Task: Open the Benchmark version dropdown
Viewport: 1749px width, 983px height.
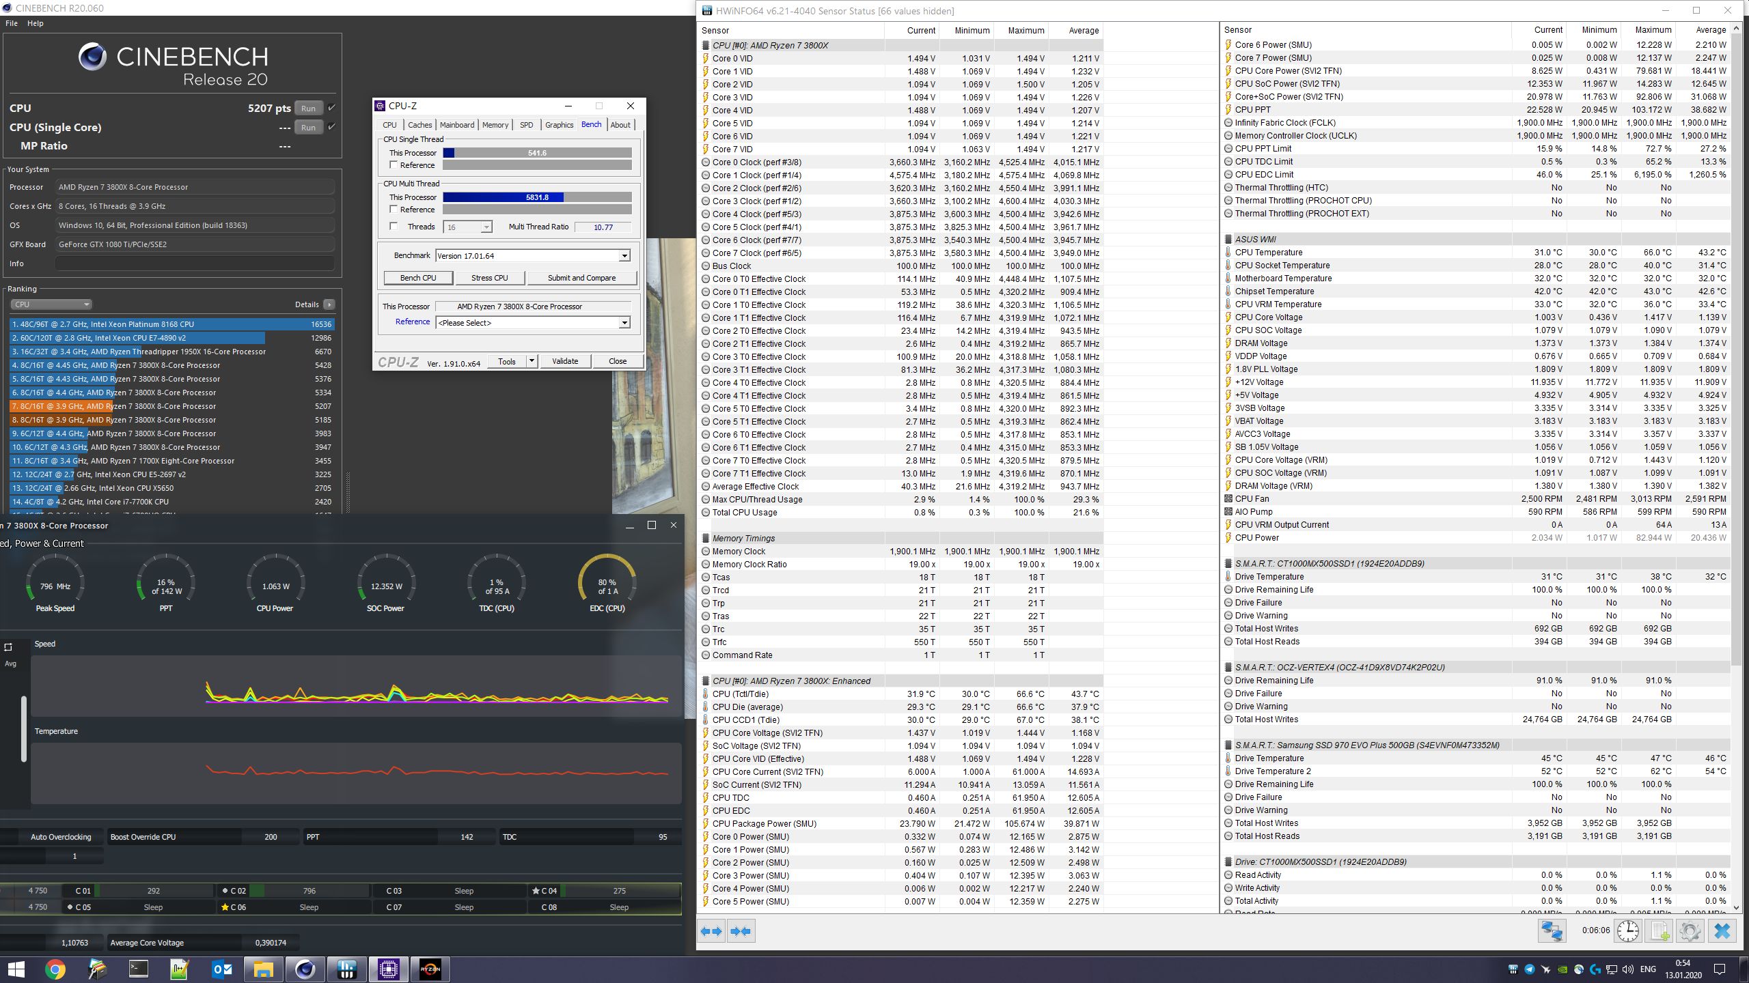Action: [x=624, y=256]
